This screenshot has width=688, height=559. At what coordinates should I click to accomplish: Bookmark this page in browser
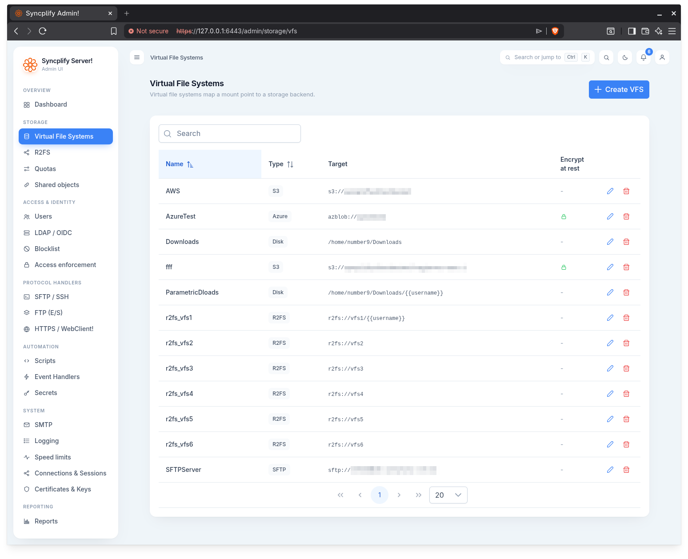[x=114, y=31]
